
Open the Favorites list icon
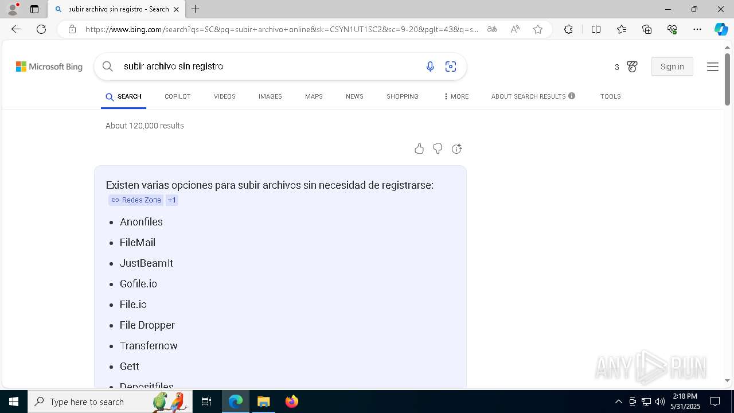(622, 29)
